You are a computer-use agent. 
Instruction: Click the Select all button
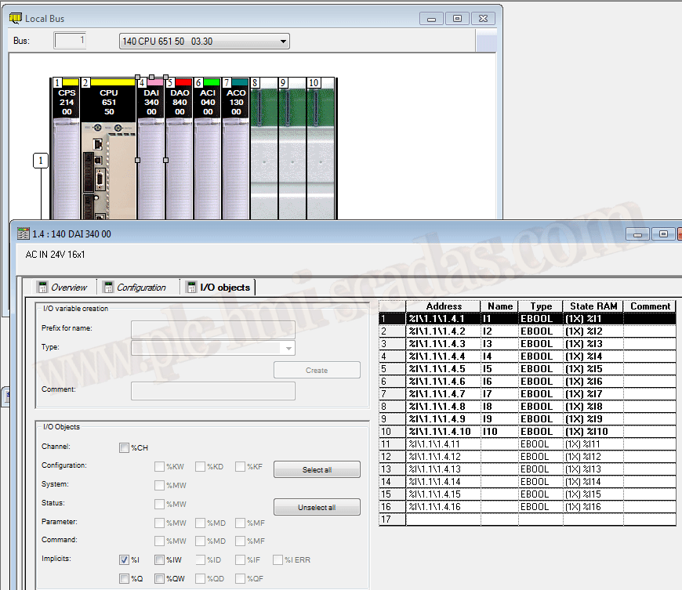[317, 470]
